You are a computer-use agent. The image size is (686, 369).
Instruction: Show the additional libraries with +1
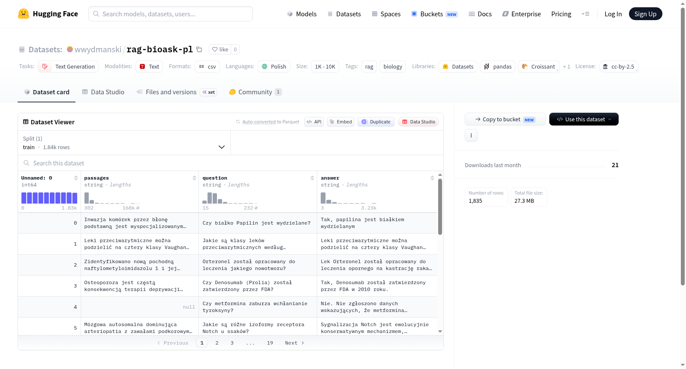pyautogui.click(x=567, y=66)
